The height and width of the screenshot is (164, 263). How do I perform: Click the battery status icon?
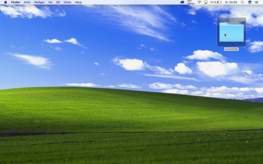pos(219,2)
